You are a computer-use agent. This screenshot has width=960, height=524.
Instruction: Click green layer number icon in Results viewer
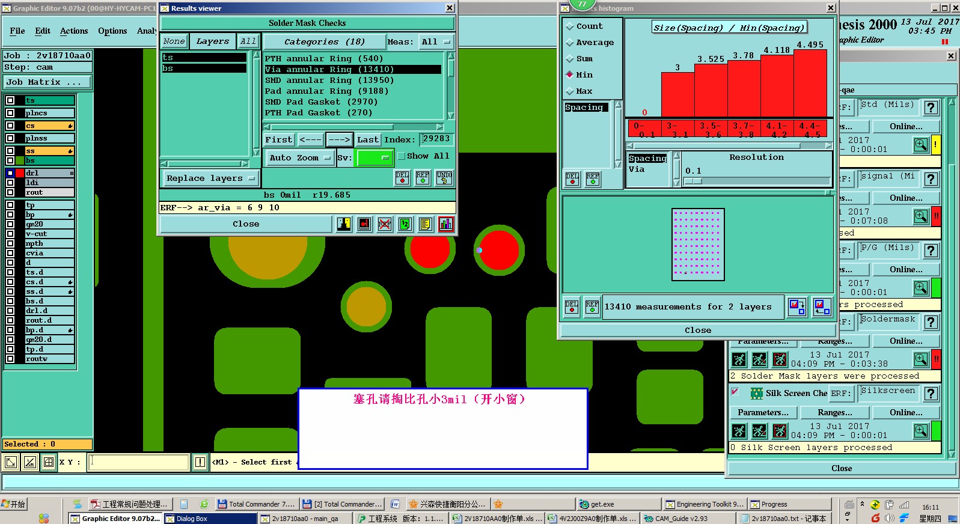click(x=405, y=224)
